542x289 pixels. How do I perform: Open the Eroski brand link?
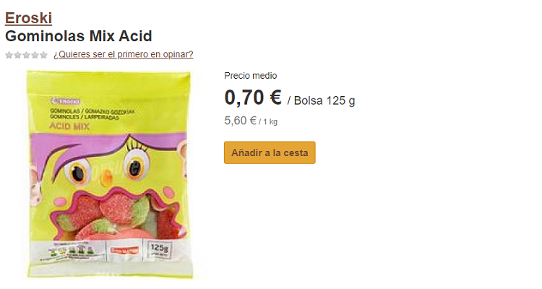(28, 18)
